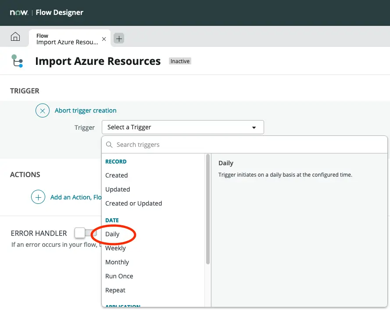Viewport: 390px width, 320px height.
Task: Click the ServiceNow logo in header
Action: point(19,12)
